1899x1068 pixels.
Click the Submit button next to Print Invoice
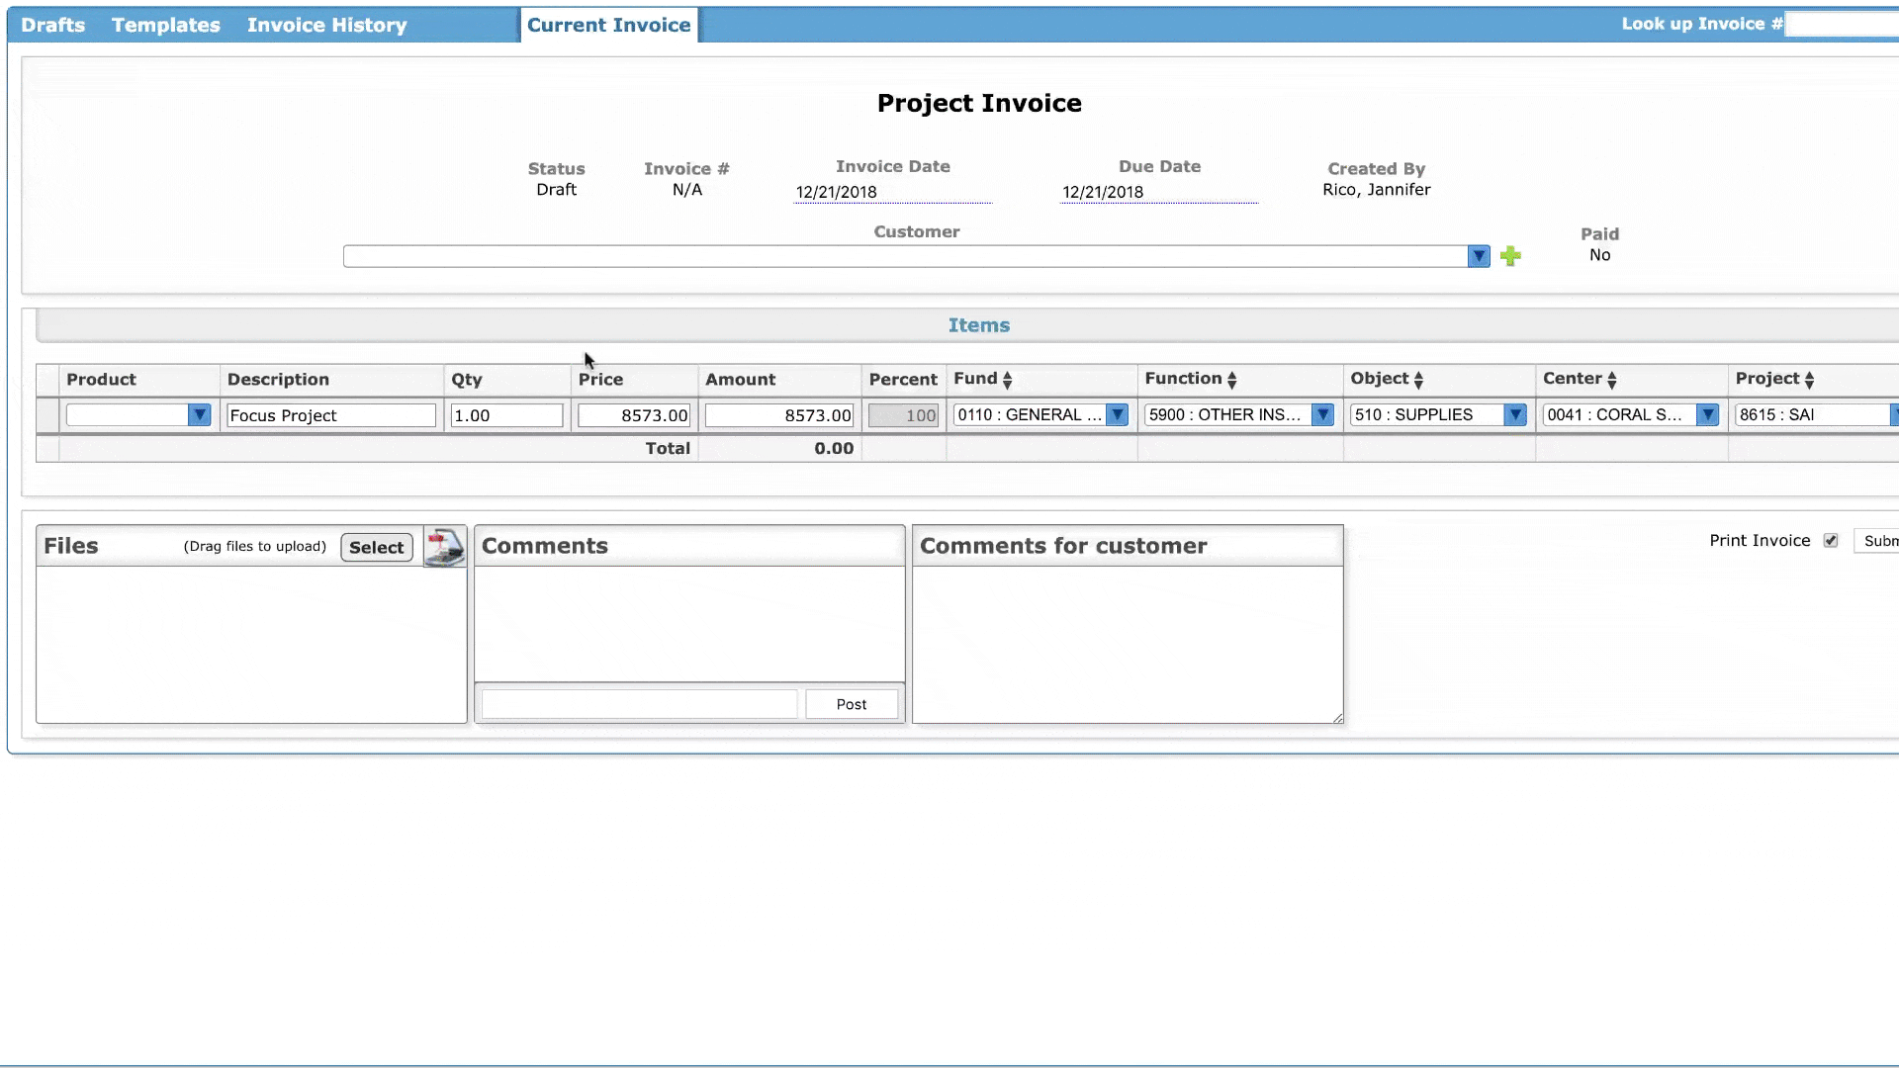pyautogui.click(x=1877, y=541)
